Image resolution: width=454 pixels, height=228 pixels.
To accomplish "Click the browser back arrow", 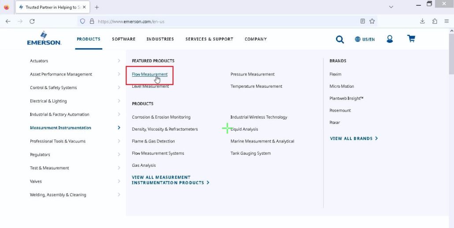I will tap(8, 21).
